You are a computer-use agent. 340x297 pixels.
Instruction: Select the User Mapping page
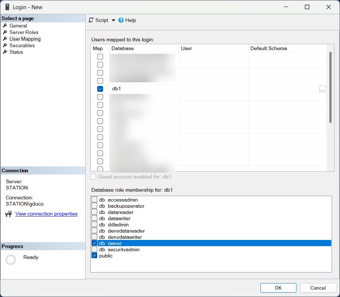coord(25,39)
